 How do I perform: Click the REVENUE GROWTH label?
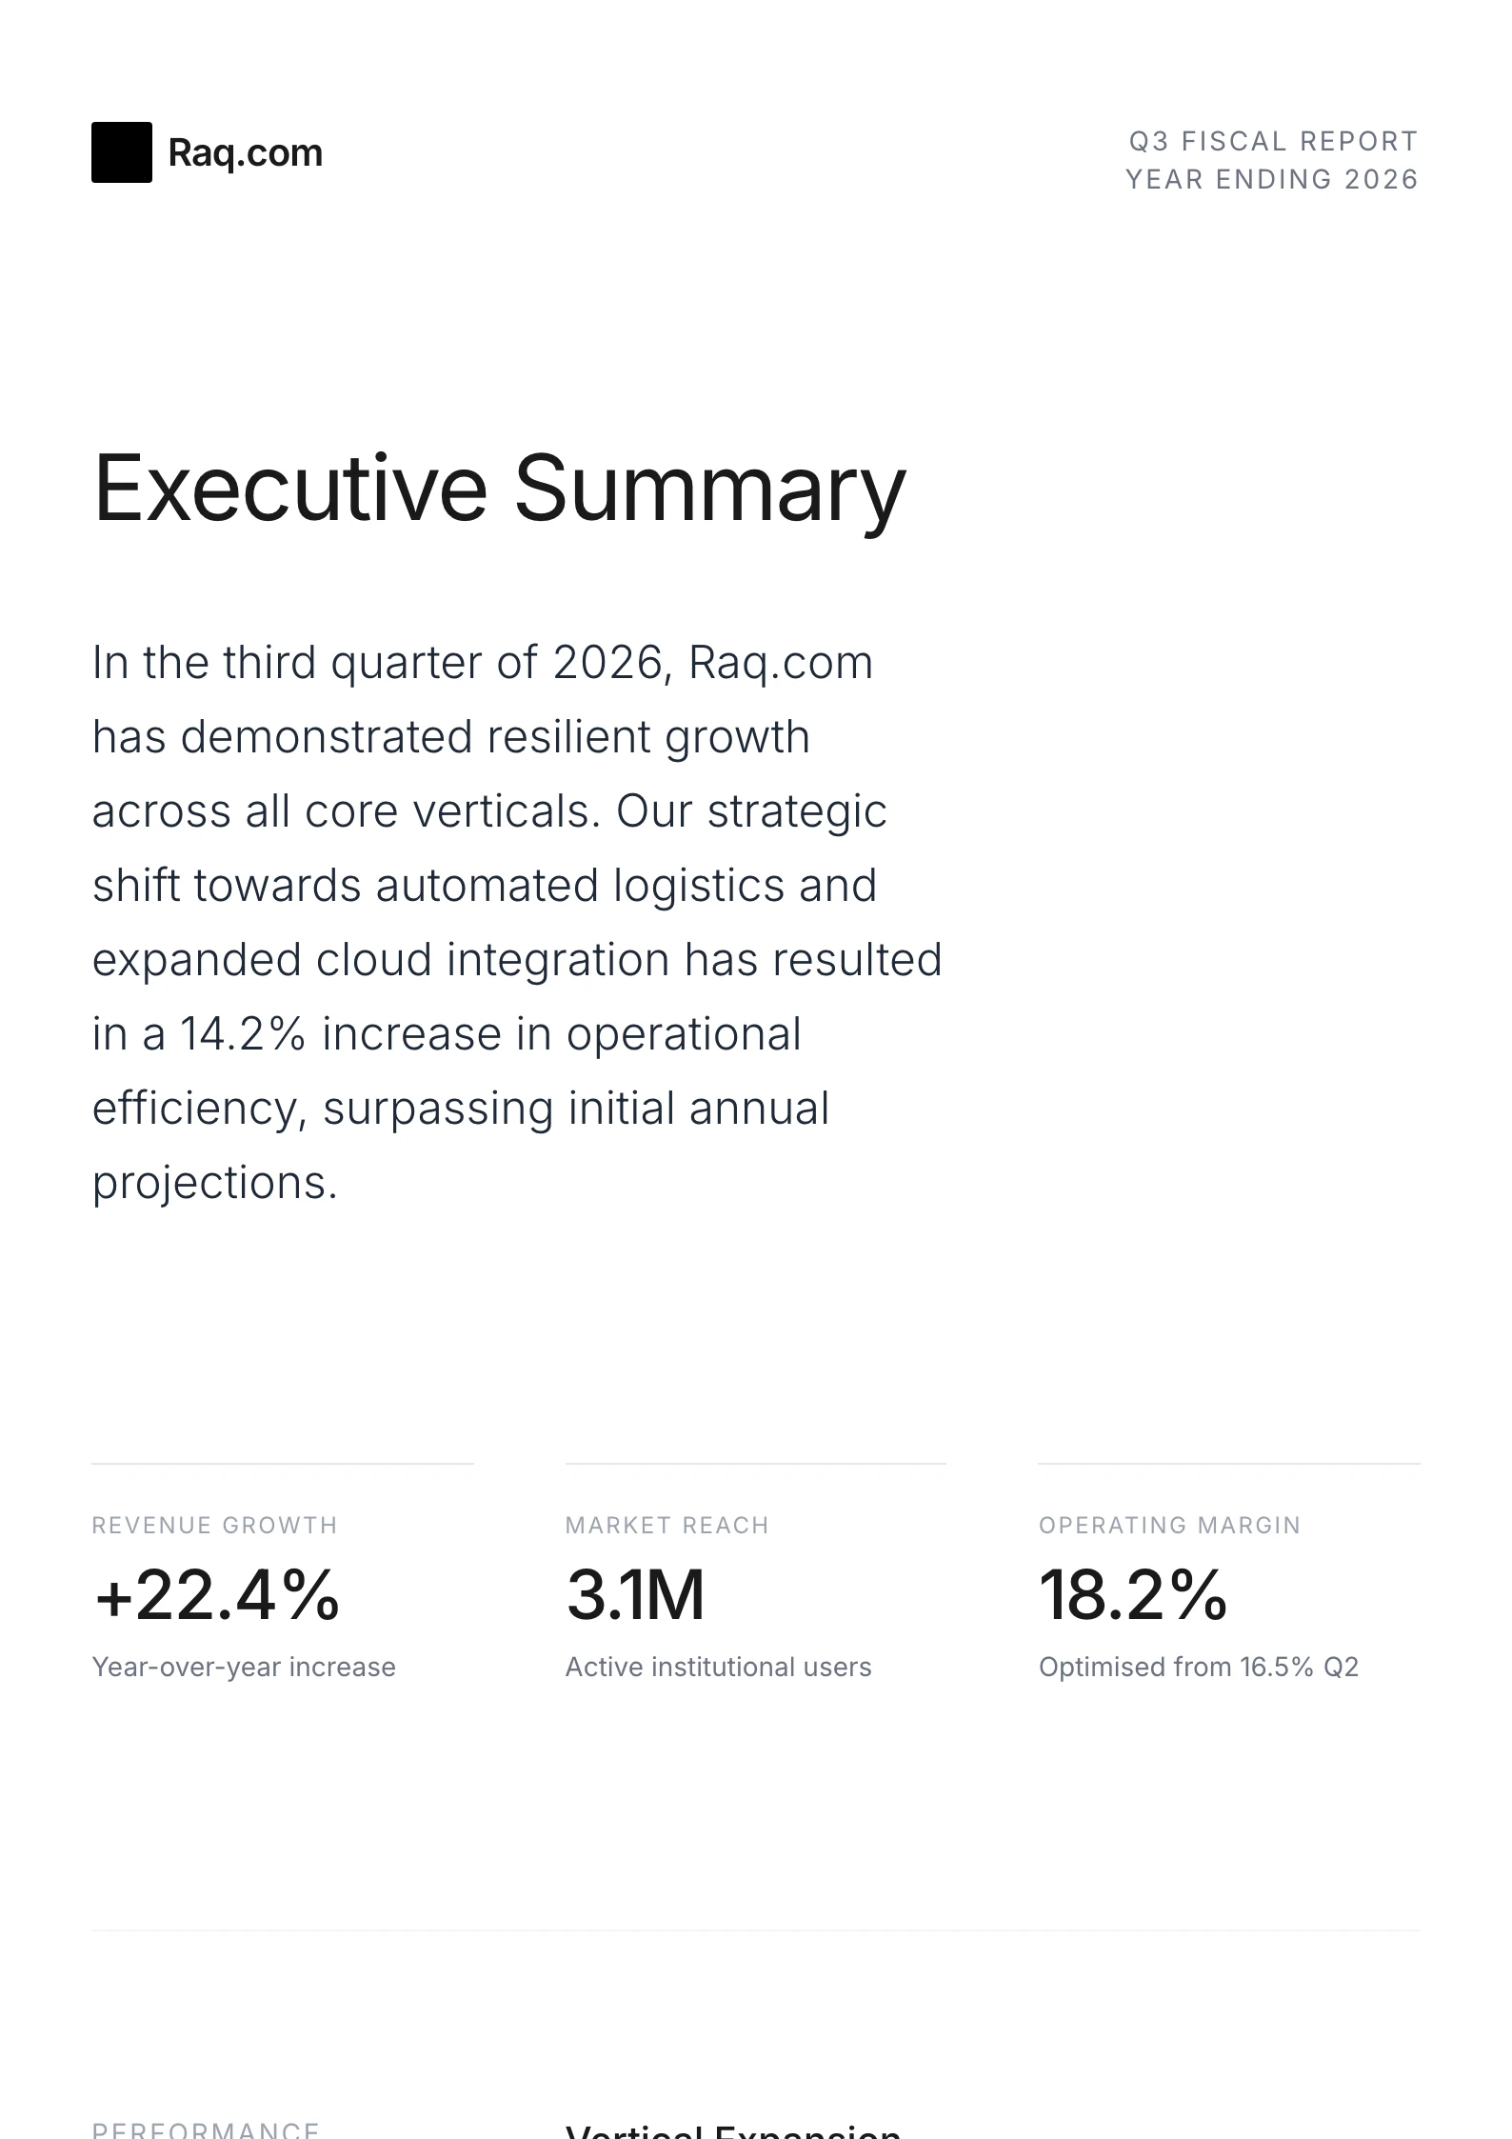coord(214,1526)
